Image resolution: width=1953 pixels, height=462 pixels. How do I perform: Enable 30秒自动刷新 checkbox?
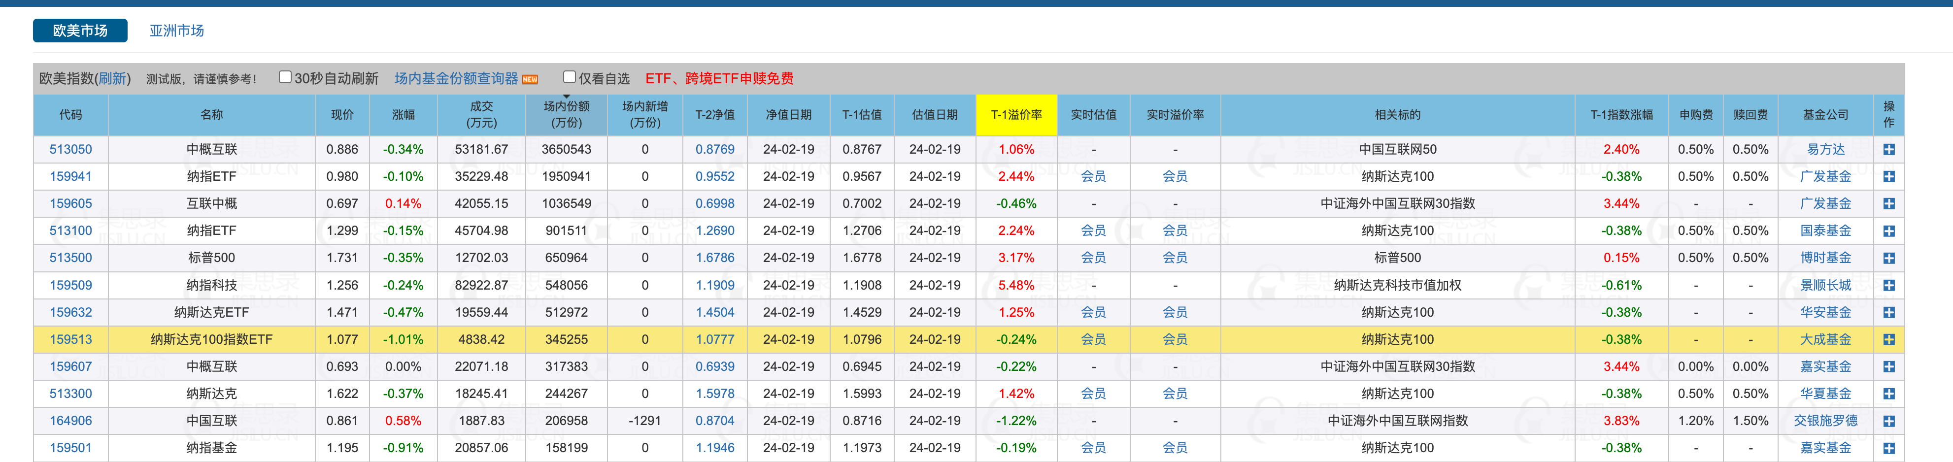pyautogui.click(x=285, y=77)
